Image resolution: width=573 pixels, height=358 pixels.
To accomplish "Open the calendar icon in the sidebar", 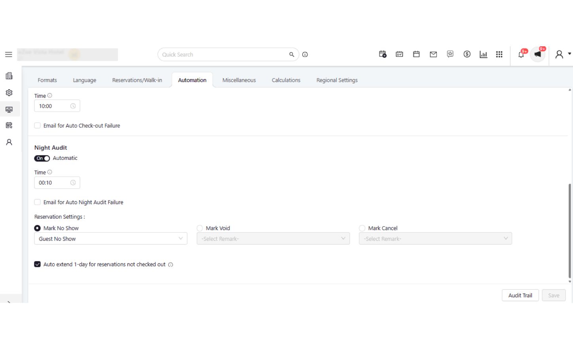I will (x=9, y=125).
